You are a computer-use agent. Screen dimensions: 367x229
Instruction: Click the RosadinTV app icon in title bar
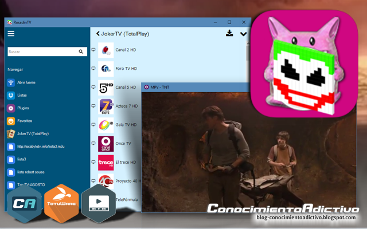tap(9, 22)
